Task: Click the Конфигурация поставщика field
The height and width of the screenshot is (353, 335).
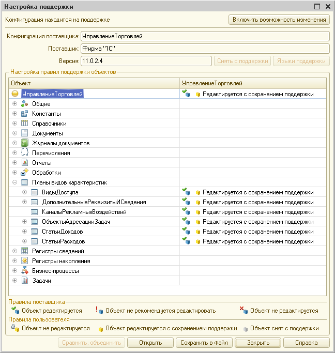Action: coord(205,36)
